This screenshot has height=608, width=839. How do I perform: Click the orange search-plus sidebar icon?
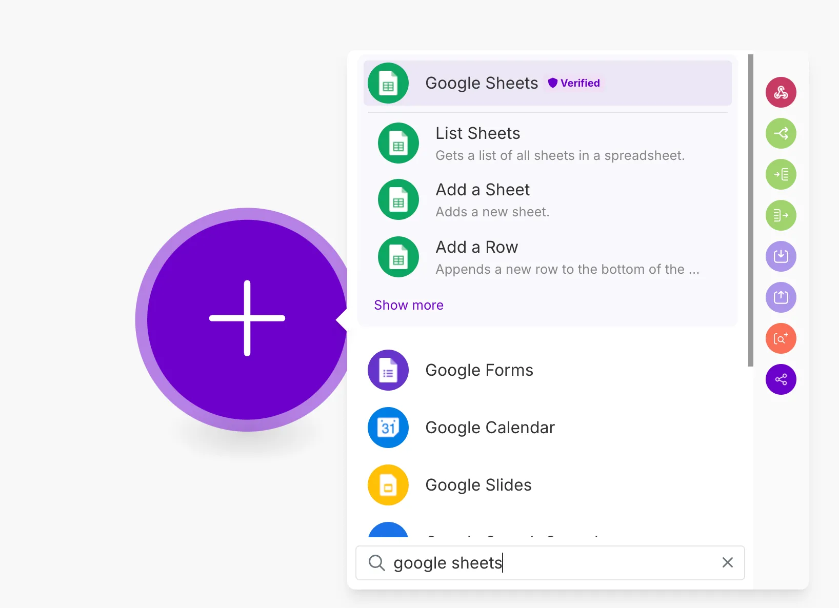[x=781, y=338]
